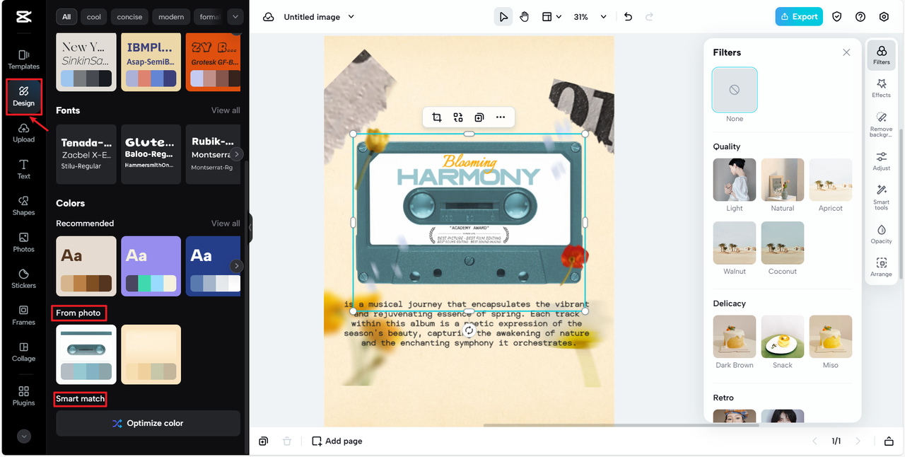Image resolution: width=905 pixels, height=457 pixels.
Task: Click the duplicate icon in floating toolbar
Action: [x=479, y=117]
